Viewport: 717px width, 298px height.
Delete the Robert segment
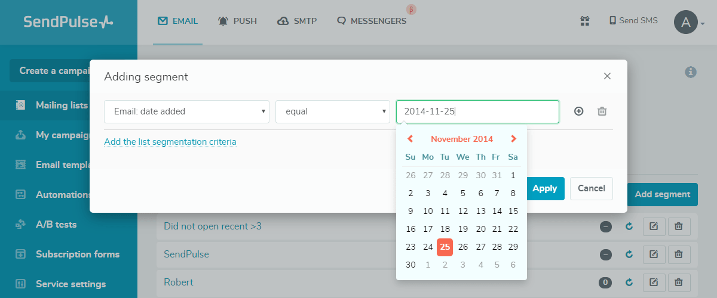pos(679,283)
